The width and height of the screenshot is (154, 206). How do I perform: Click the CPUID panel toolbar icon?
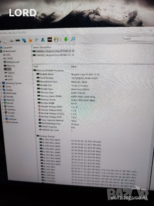[x=37, y=40]
